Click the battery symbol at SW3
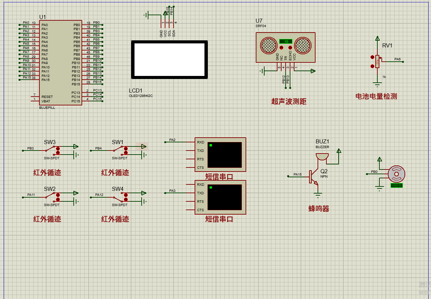The width and height of the screenshot is (431, 299). point(76,155)
